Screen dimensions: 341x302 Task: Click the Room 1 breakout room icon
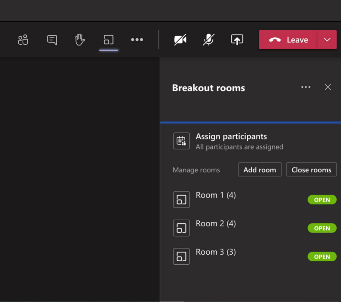tap(181, 200)
